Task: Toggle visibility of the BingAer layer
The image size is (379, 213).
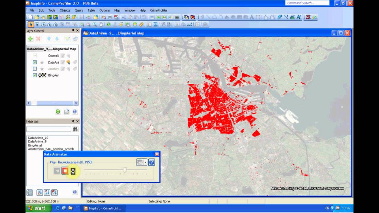Action: pos(35,75)
